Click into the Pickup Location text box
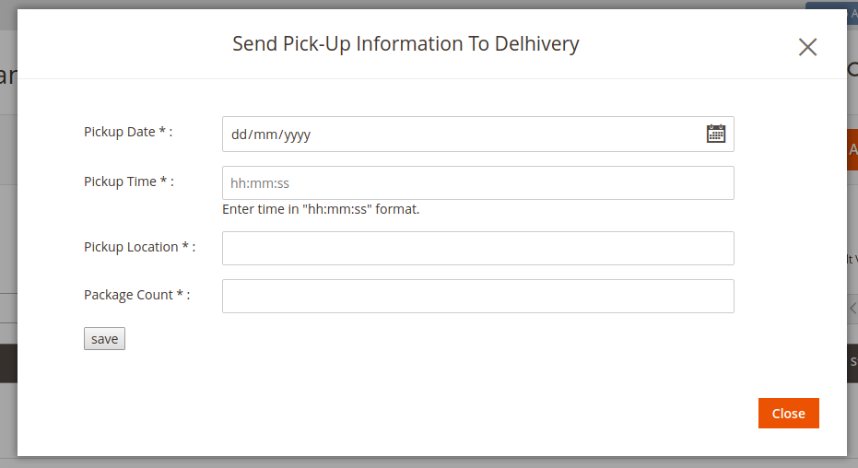858x468 pixels. pyautogui.click(x=477, y=248)
